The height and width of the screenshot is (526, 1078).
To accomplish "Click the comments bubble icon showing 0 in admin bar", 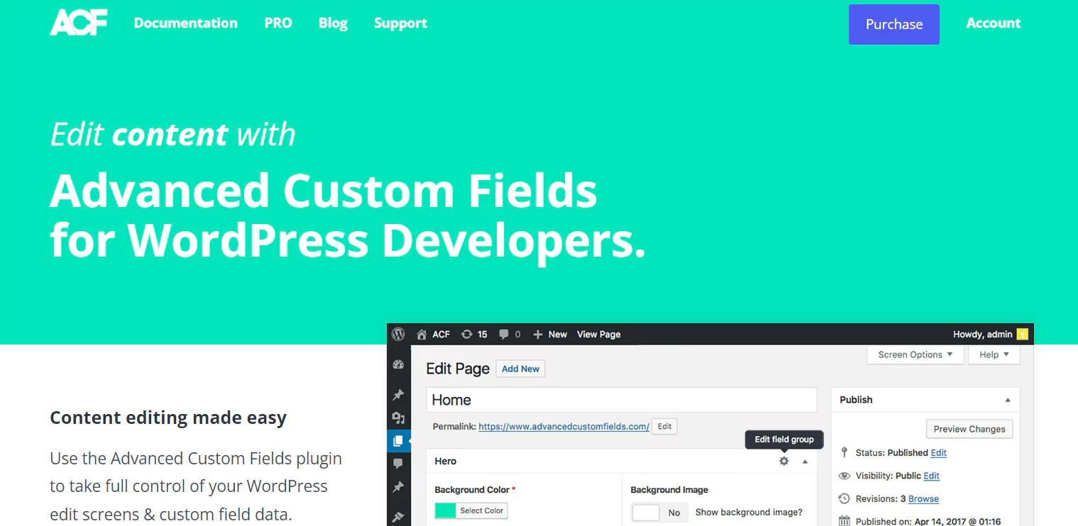I will pos(504,334).
